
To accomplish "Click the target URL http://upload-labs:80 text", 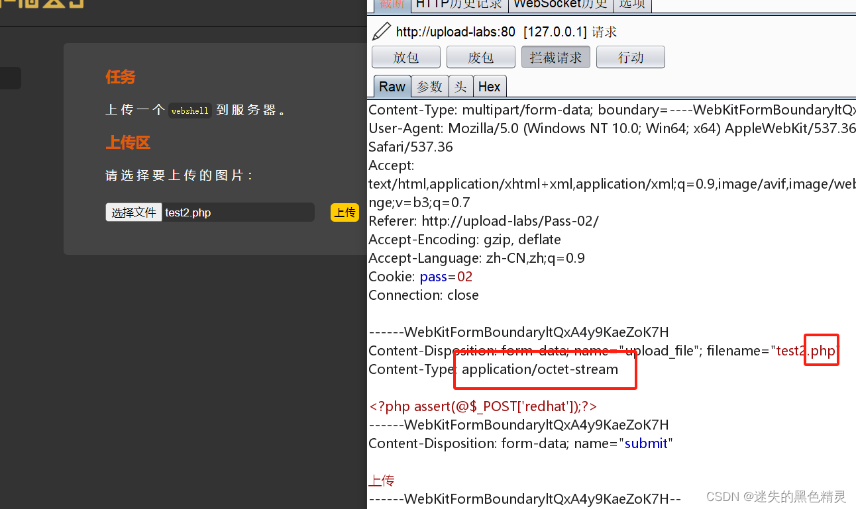I will tap(456, 32).
